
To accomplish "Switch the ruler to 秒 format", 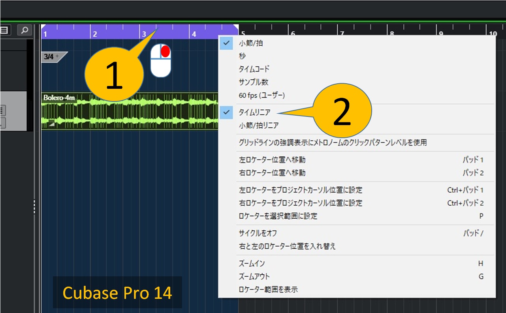I will [x=242, y=56].
